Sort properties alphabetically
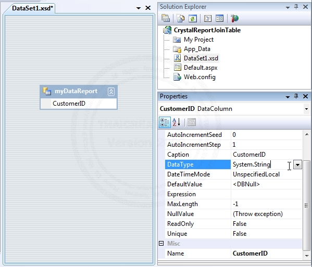The image size is (312, 267). [176, 122]
